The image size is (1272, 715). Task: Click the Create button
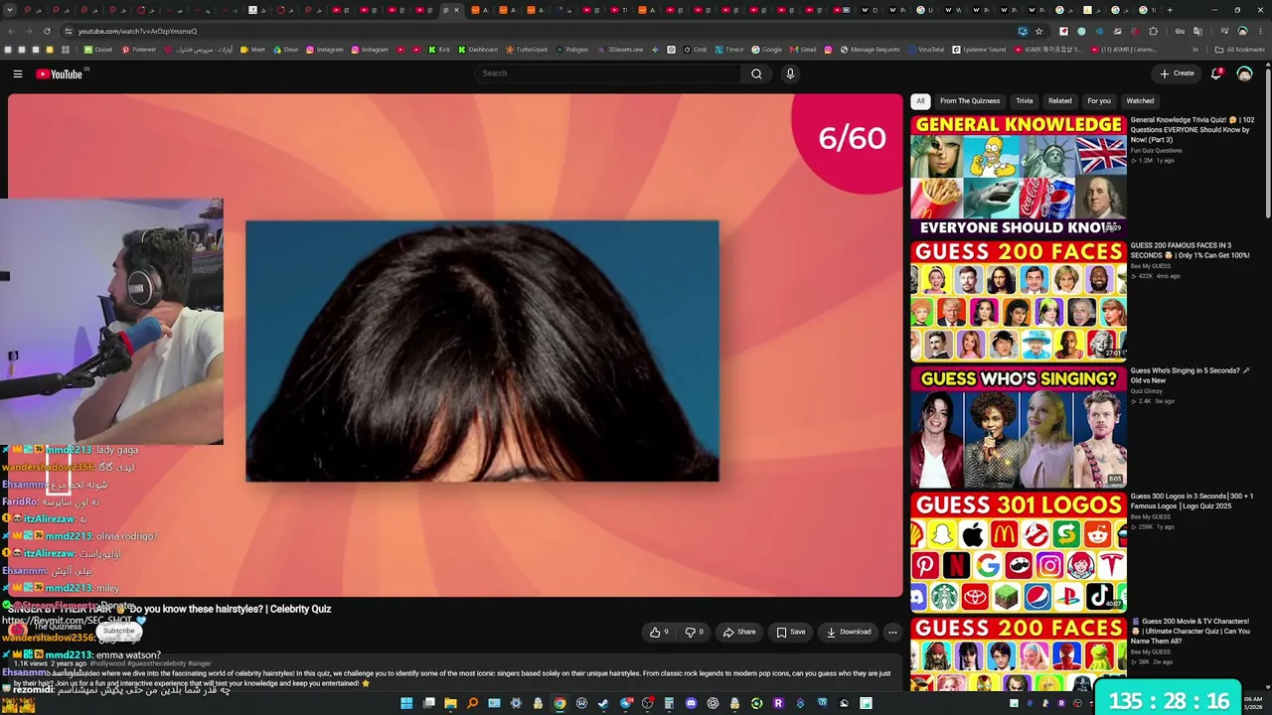click(x=1177, y=73)
